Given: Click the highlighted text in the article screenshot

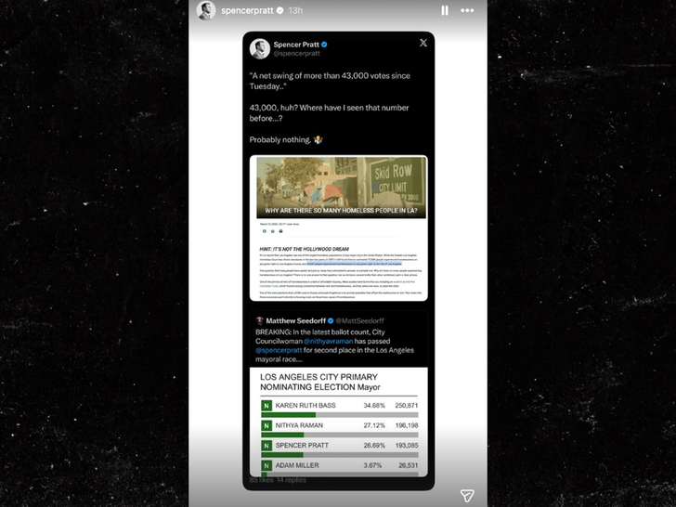Looking at the screenshot, I should coord(355,264).
